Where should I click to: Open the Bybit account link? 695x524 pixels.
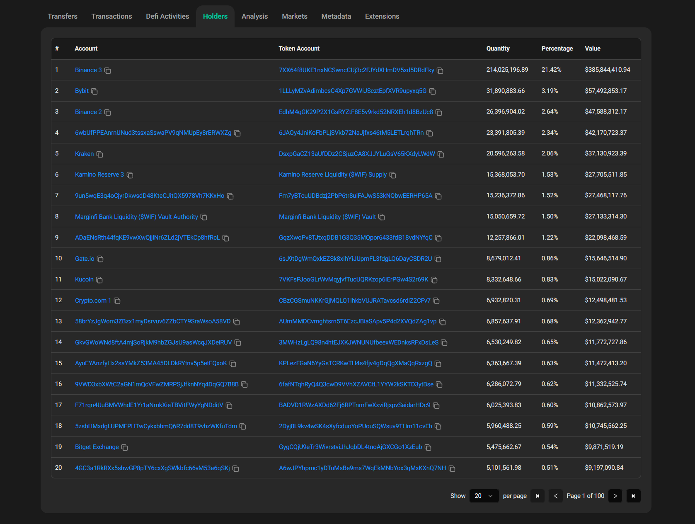(x=82, y=91)
